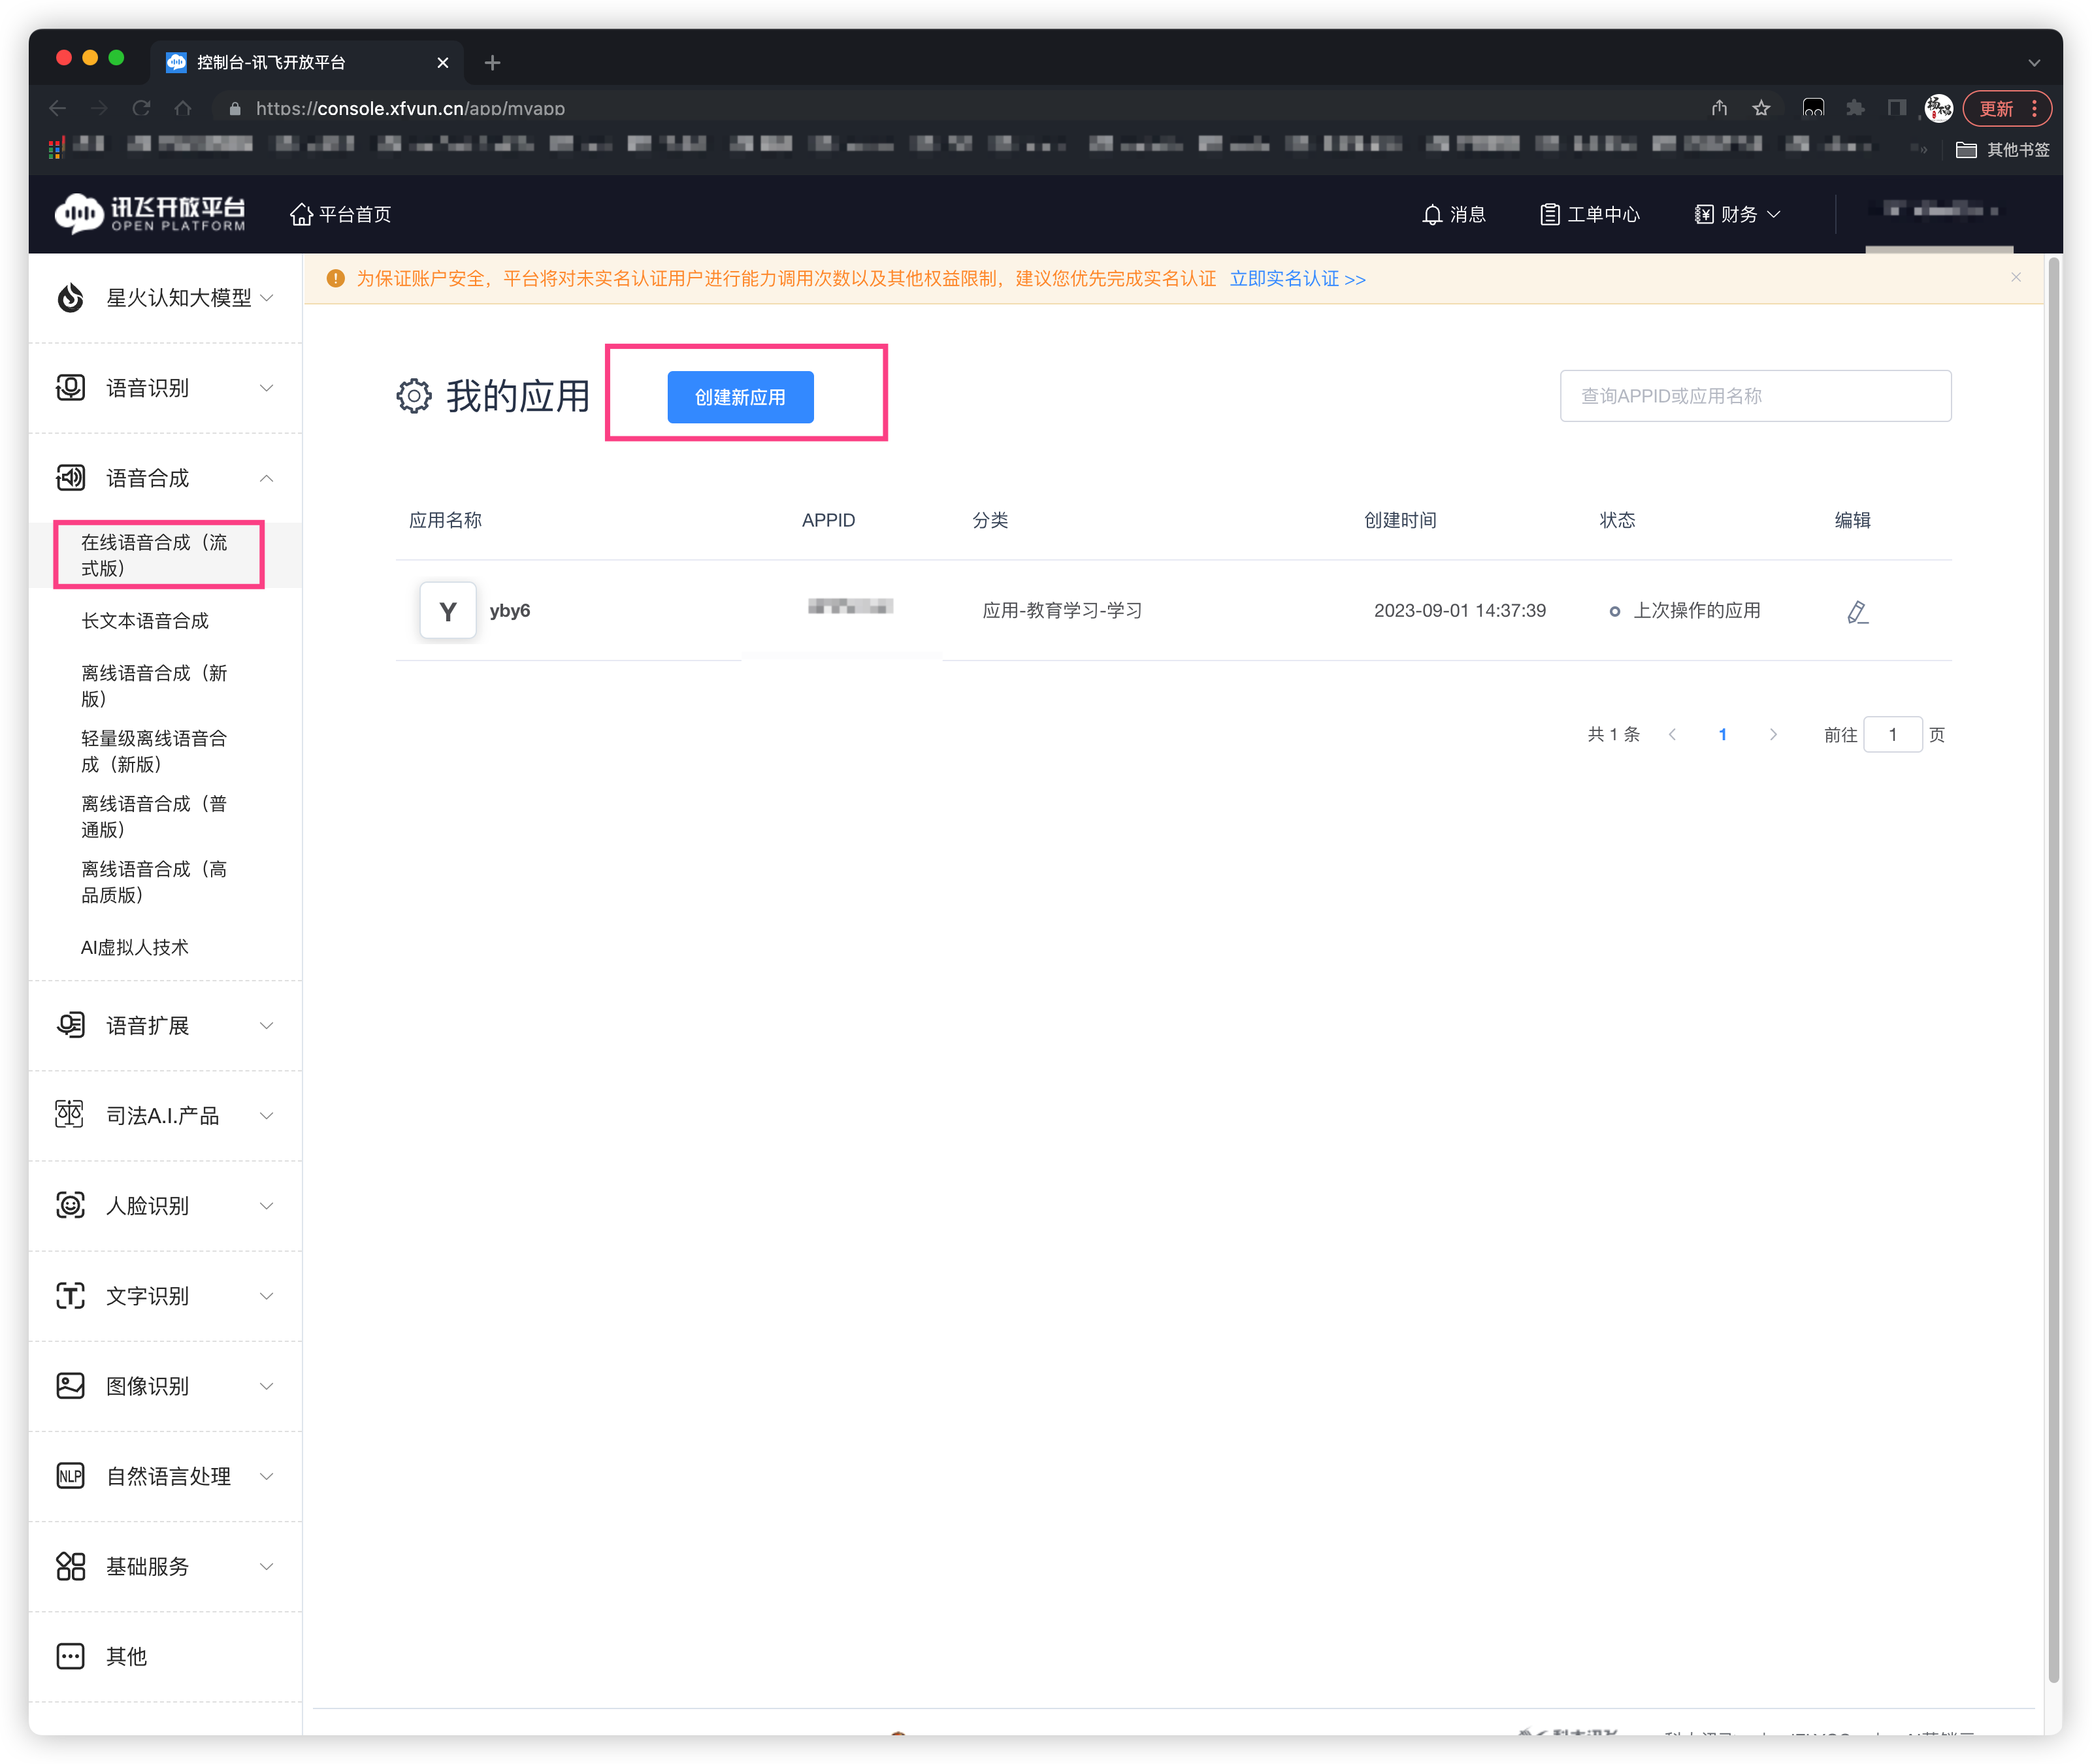Open the browser extensions puzzle icon
The image size is (2092, 1764).
coord(1855,108)
